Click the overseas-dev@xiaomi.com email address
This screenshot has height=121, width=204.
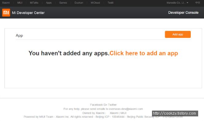pyautogui.click(x=126, y=109)
